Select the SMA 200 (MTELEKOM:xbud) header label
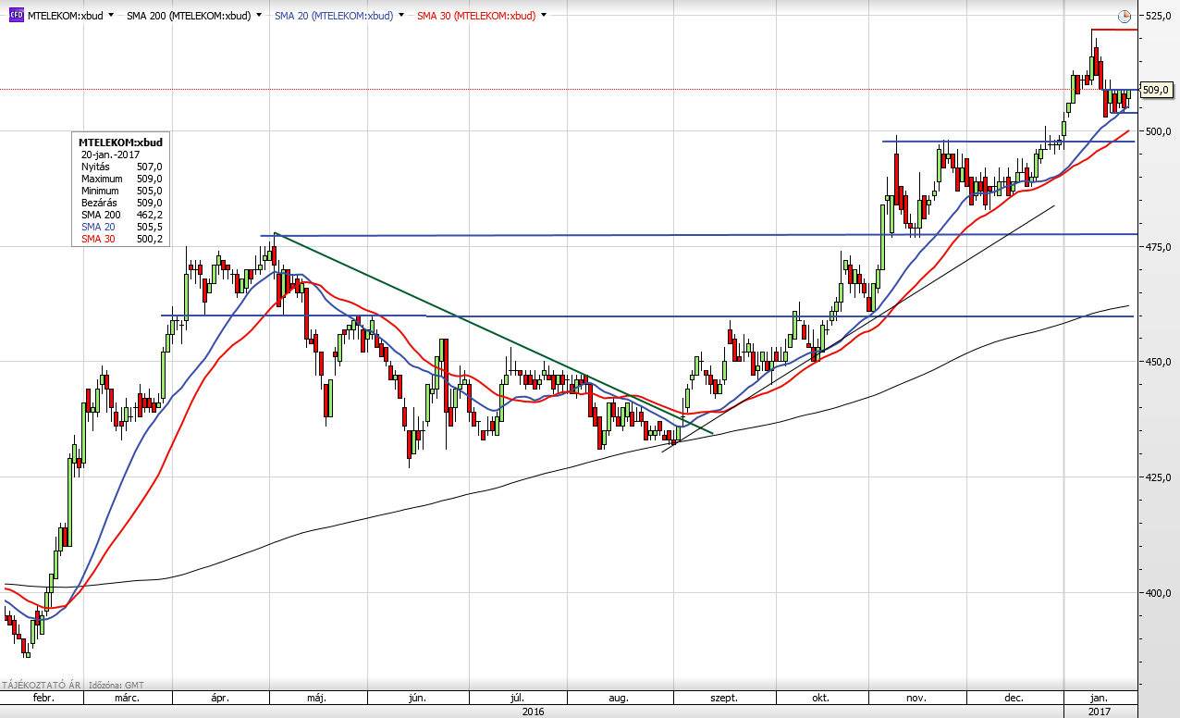 189,16
